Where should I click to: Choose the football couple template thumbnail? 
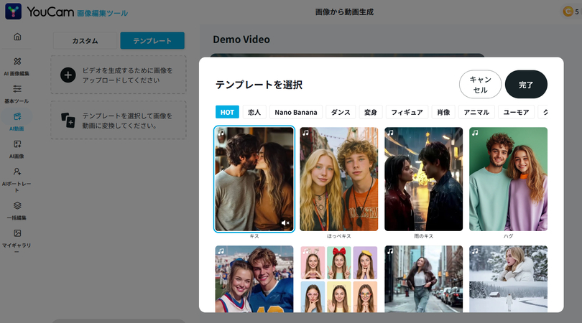point(254,279)
